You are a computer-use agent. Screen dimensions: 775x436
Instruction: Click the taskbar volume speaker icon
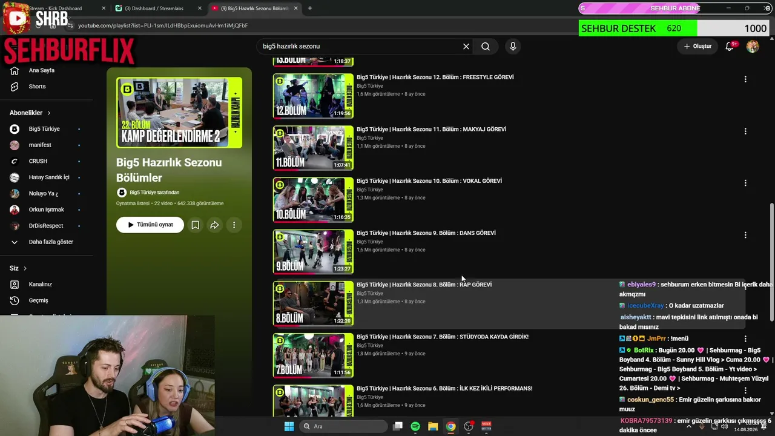click(725, 426)
